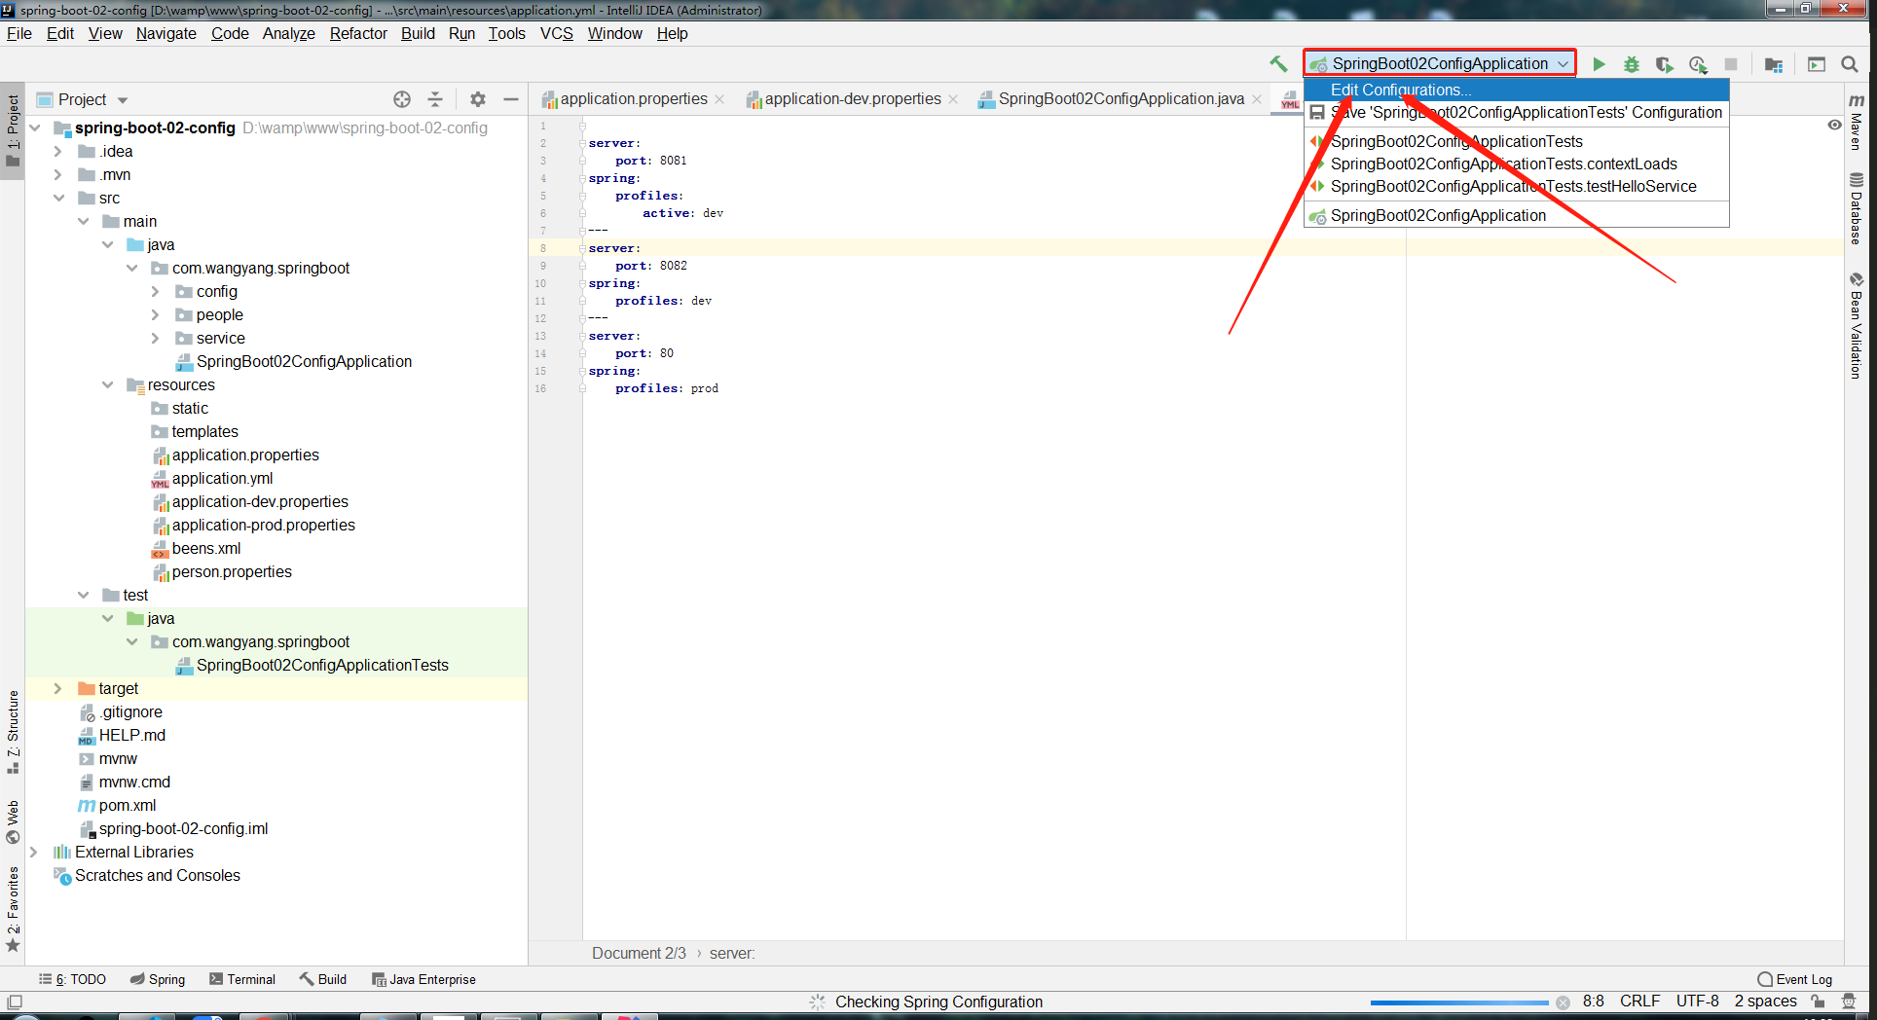Toggle the Web tool window stripe
This screenshot has height=1020, width=1877.
(13, 822)
